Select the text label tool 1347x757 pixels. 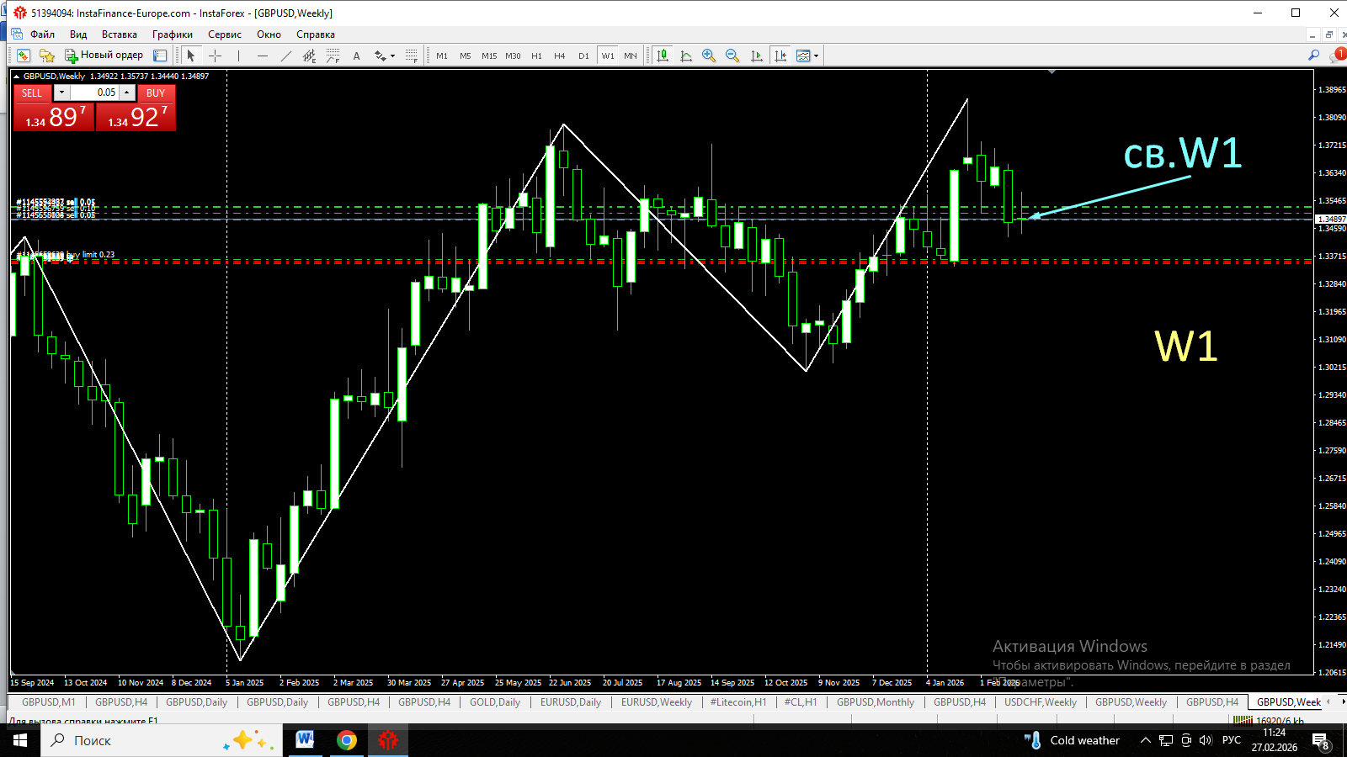tap(357, 56)
